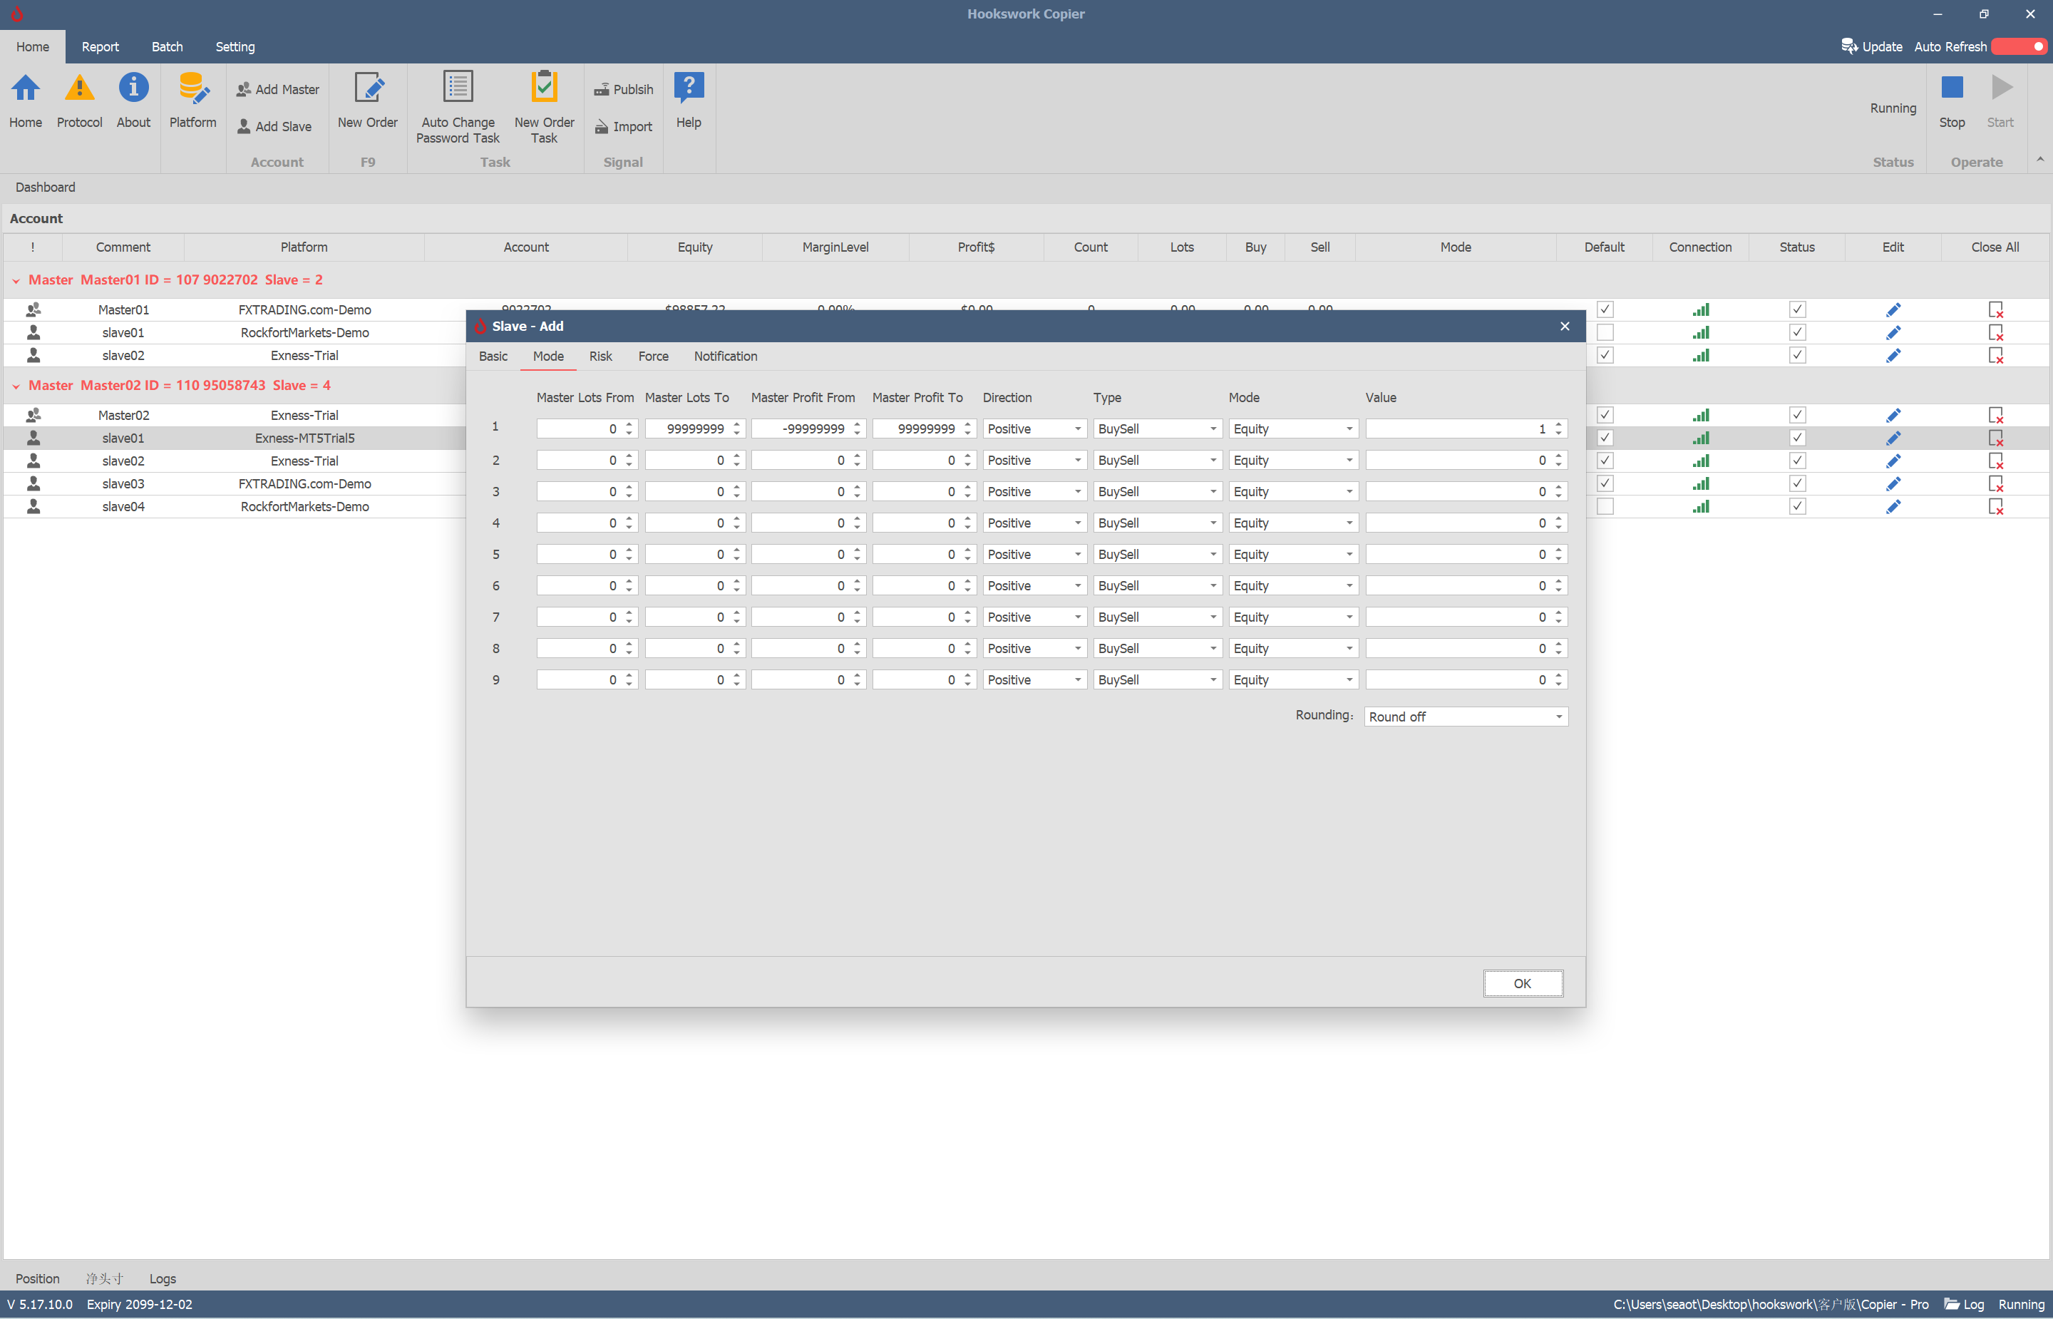
Task: Open the Log folder in status bar
Action: pyautogui.click(x=1964, y=1305)
